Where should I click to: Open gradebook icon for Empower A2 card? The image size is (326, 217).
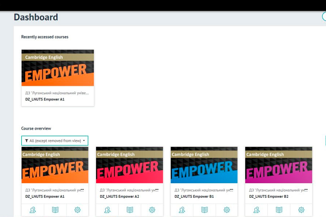tap(130, 210)
